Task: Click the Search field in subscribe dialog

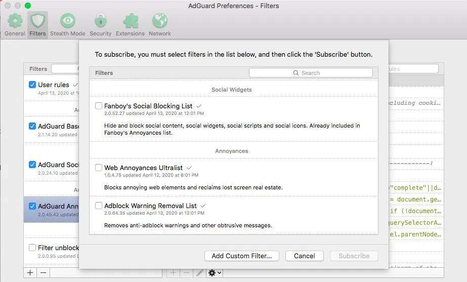Action: [311, 73]
